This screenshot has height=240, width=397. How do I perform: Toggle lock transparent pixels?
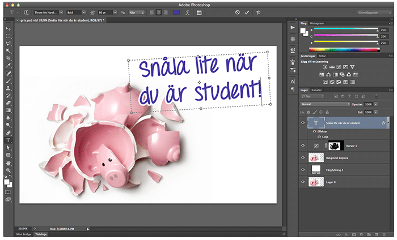309,112
